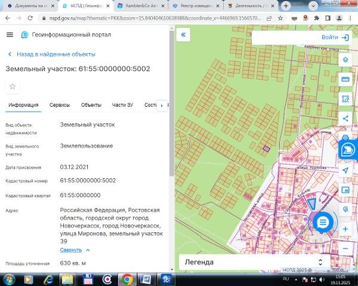358x286 pixels.
Task: Click the Геоинформационный портал logo
Action: pyautogui.click(x=24, y=35)
